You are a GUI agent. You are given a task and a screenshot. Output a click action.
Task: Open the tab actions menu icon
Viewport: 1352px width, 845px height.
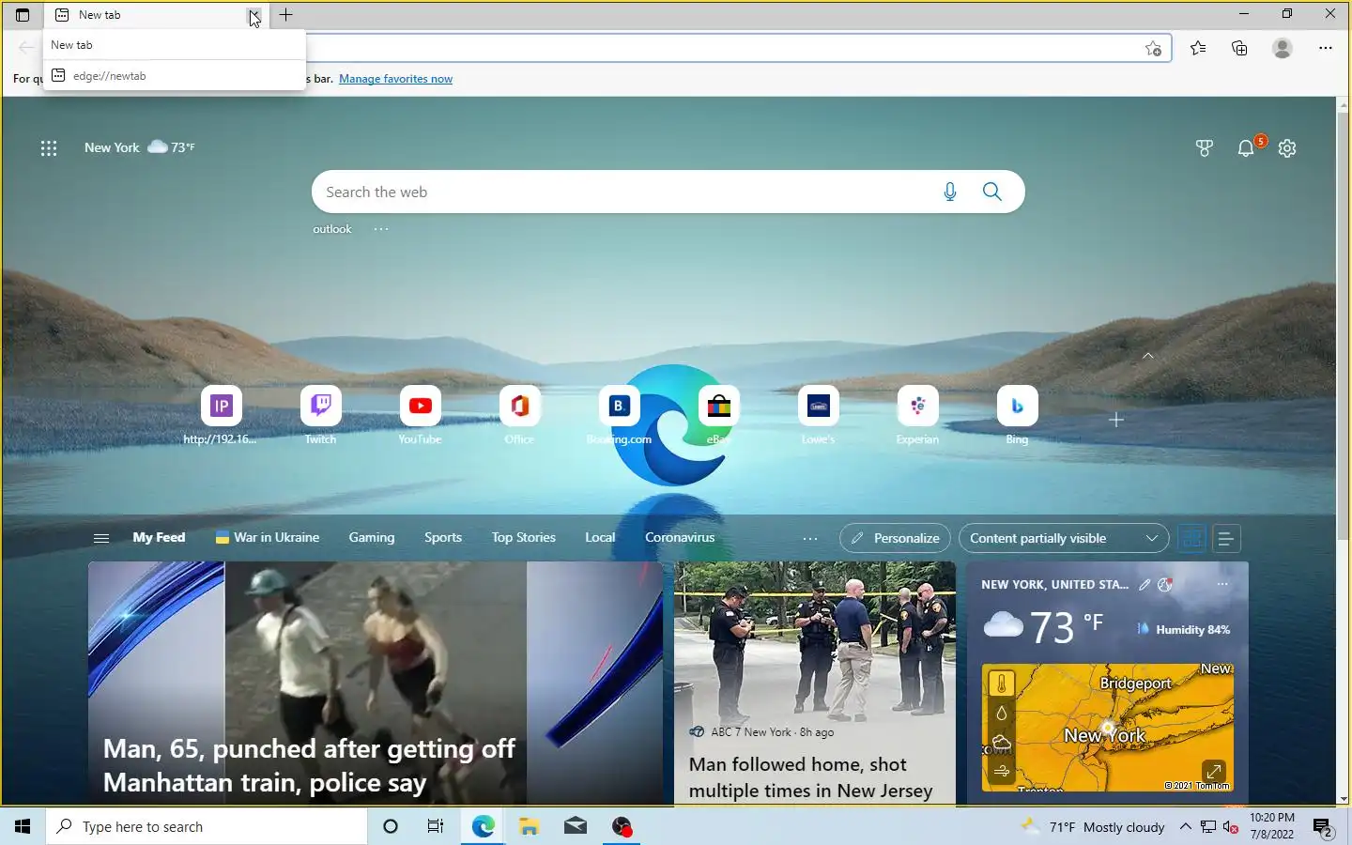click(x=23, y=15)
